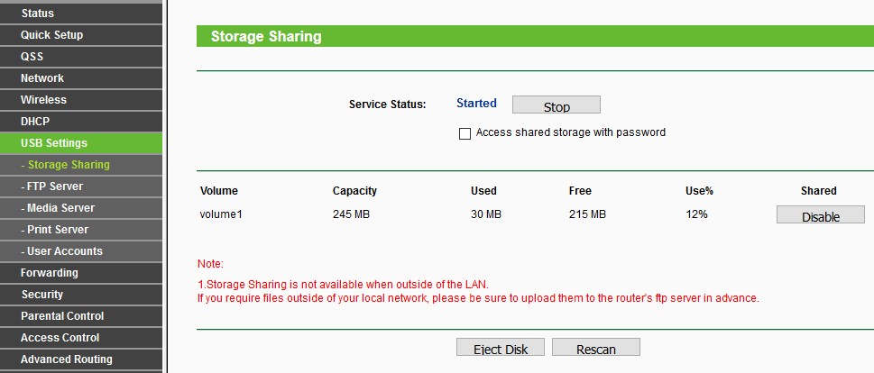This screenshot has width=874, height=373.
Task: Enable access shared storage with password
Action: [465, 133]
